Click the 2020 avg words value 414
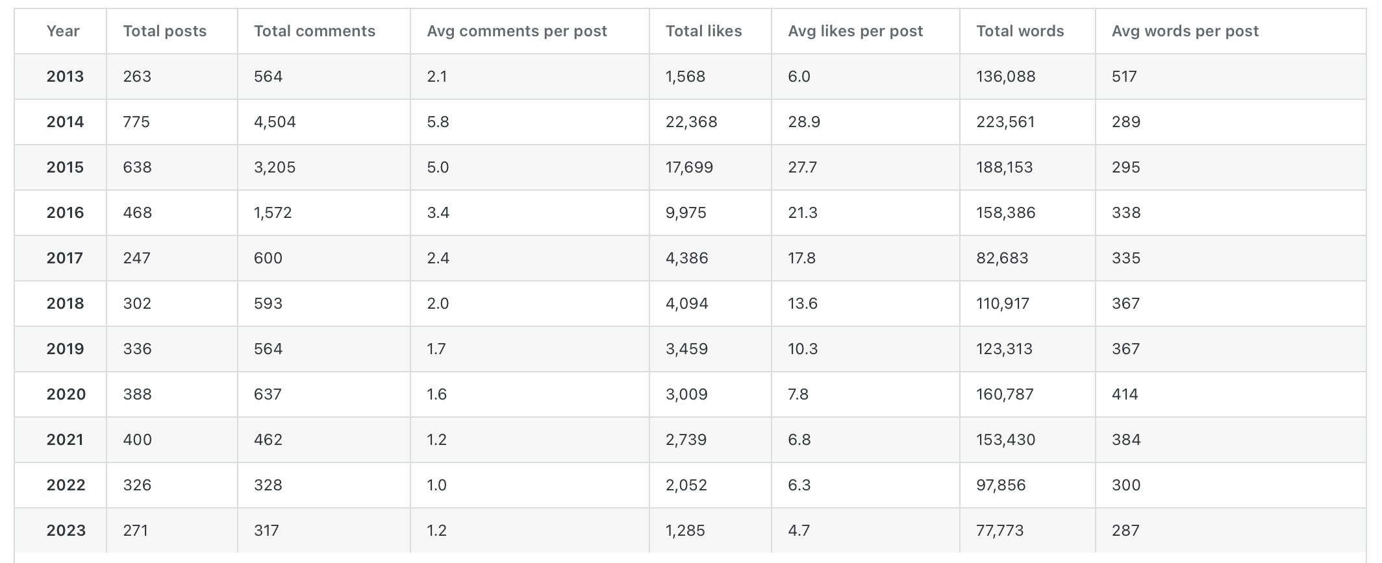Image resolution: width=1382 pixels, height=563 pixels. pyautogui.click(x=1125, y=394)
